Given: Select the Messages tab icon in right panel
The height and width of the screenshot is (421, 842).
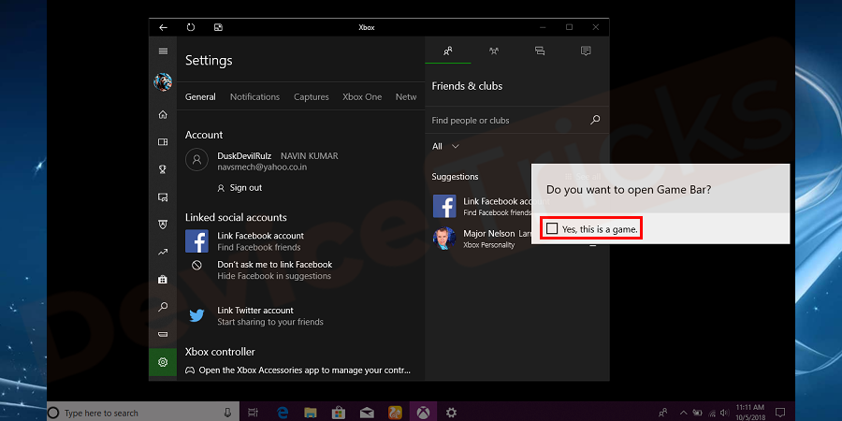Looking at the screenshot, I should coord(540,51).
